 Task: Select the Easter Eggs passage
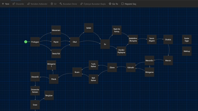(187, 39)
